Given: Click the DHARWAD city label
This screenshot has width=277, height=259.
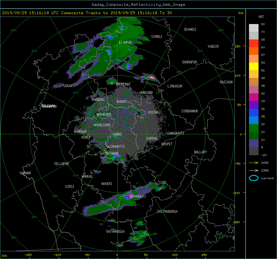Looking at the screenshot, I should click(80, 132).
